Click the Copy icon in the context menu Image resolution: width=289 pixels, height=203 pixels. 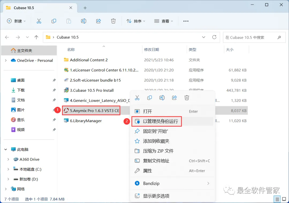click(150, 98)
